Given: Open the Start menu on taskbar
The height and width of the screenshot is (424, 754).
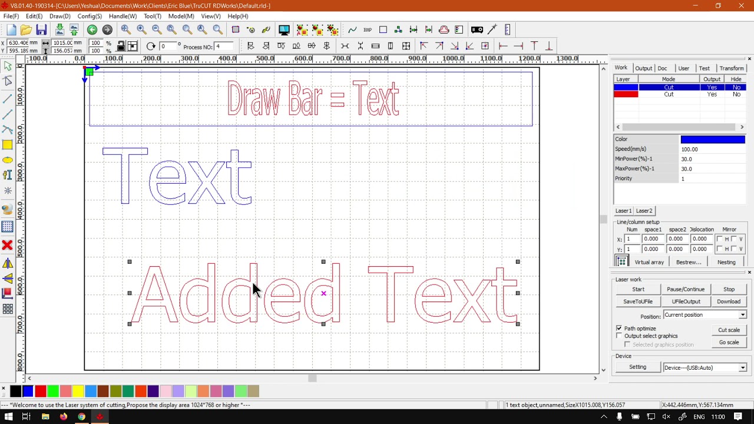Looking at the screenshot, I should click(x=8, y=417).
